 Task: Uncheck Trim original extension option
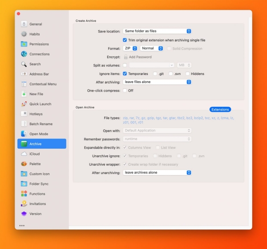tap(125, 40)
